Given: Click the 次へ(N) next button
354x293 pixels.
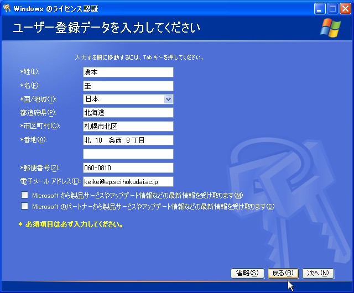Looking at the screenshot, I should click(x=318, y=273).
